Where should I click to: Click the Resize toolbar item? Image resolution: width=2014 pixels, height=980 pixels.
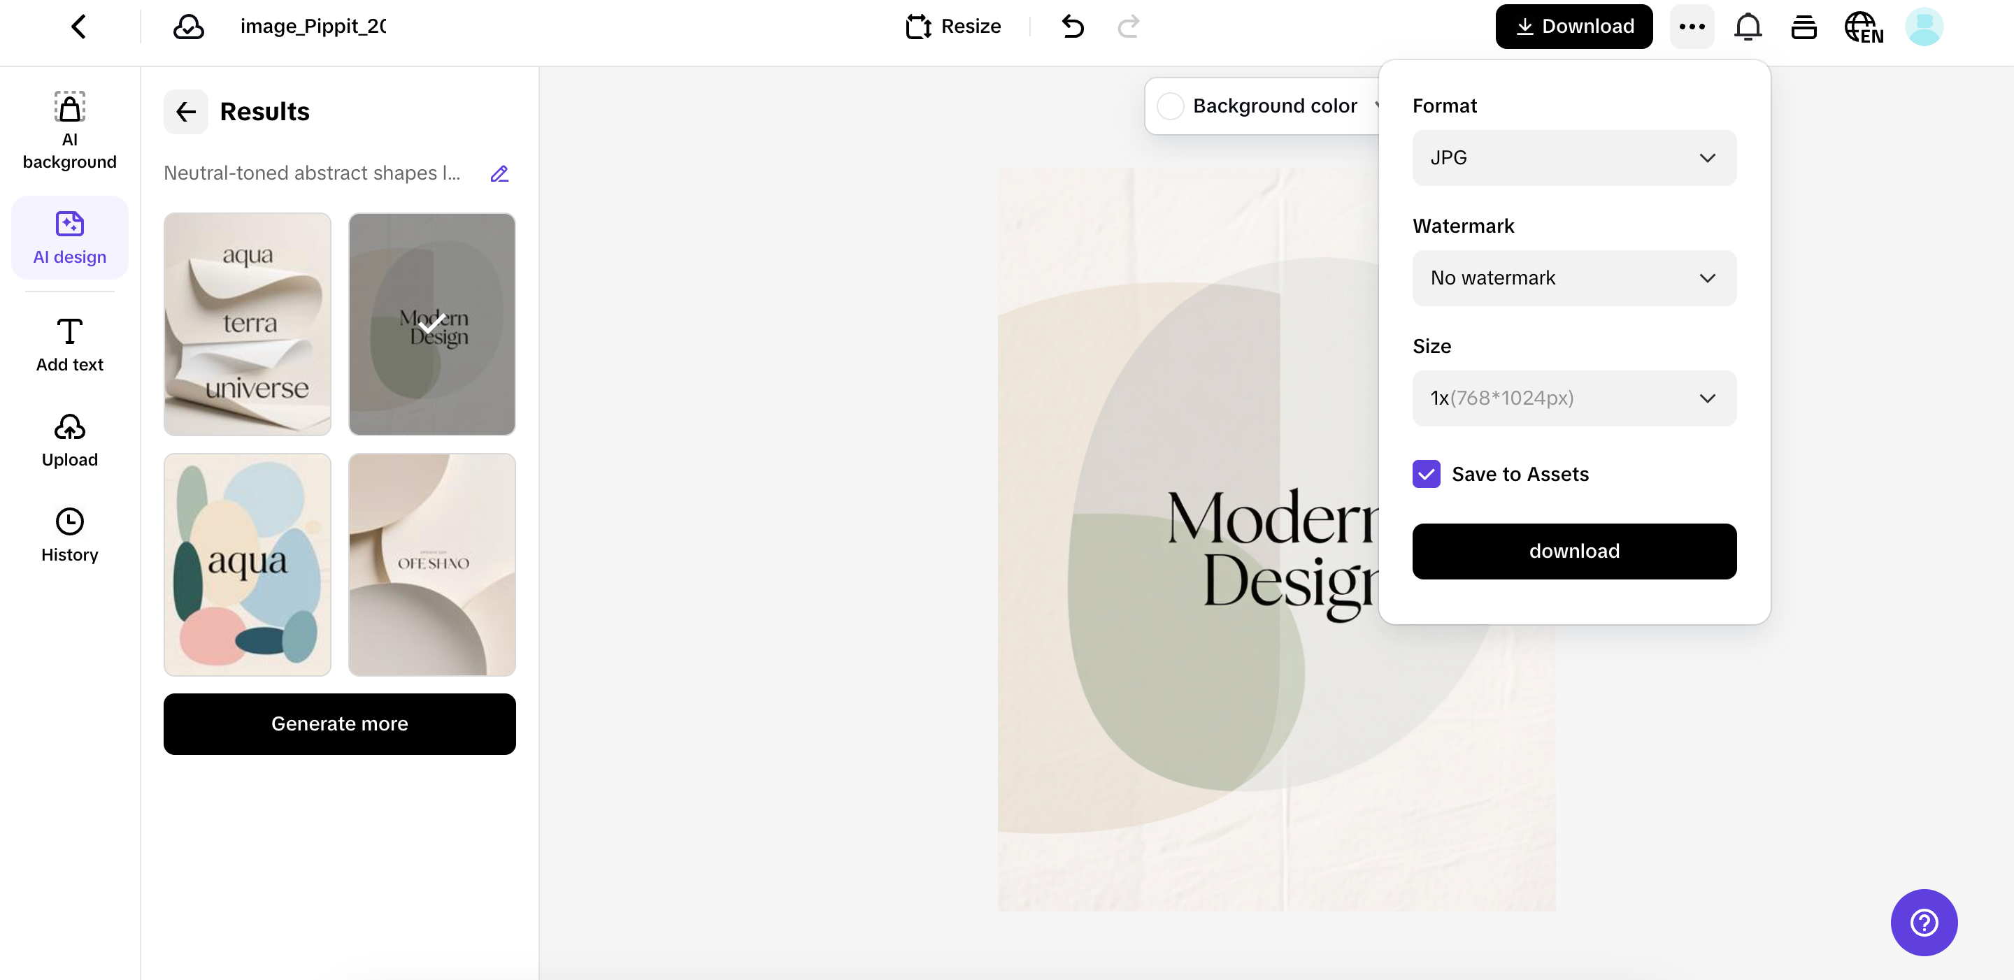coord(953,27)
